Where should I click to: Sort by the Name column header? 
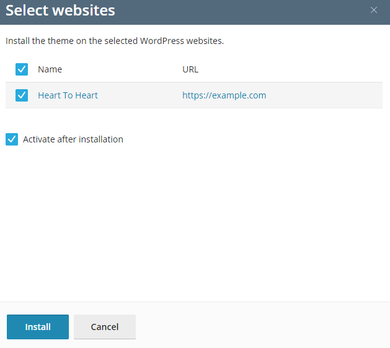(50, 69)
